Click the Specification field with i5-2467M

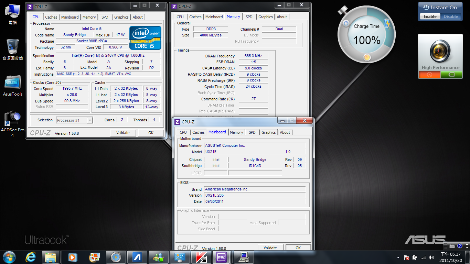[x=108, y=55]
